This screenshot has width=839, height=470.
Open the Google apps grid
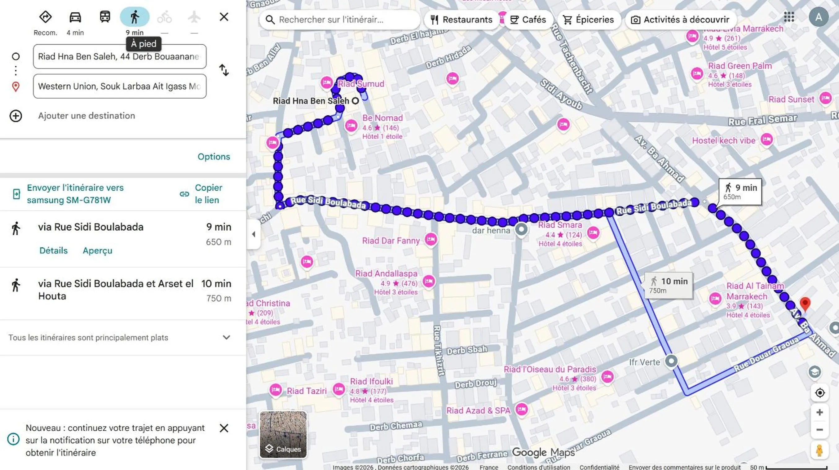point(789,17)
